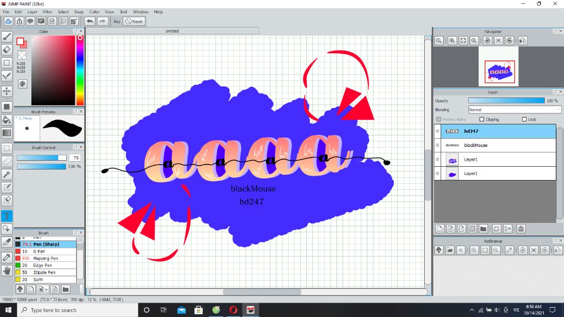Undock the Brush Control panel
The width and height of the screenshot is (564, 317).
[x=75, y=147]
